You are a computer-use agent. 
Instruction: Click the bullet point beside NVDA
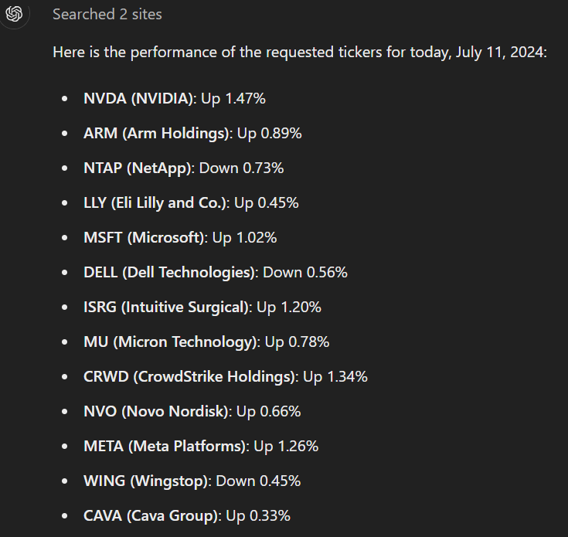tap(66, 99)
